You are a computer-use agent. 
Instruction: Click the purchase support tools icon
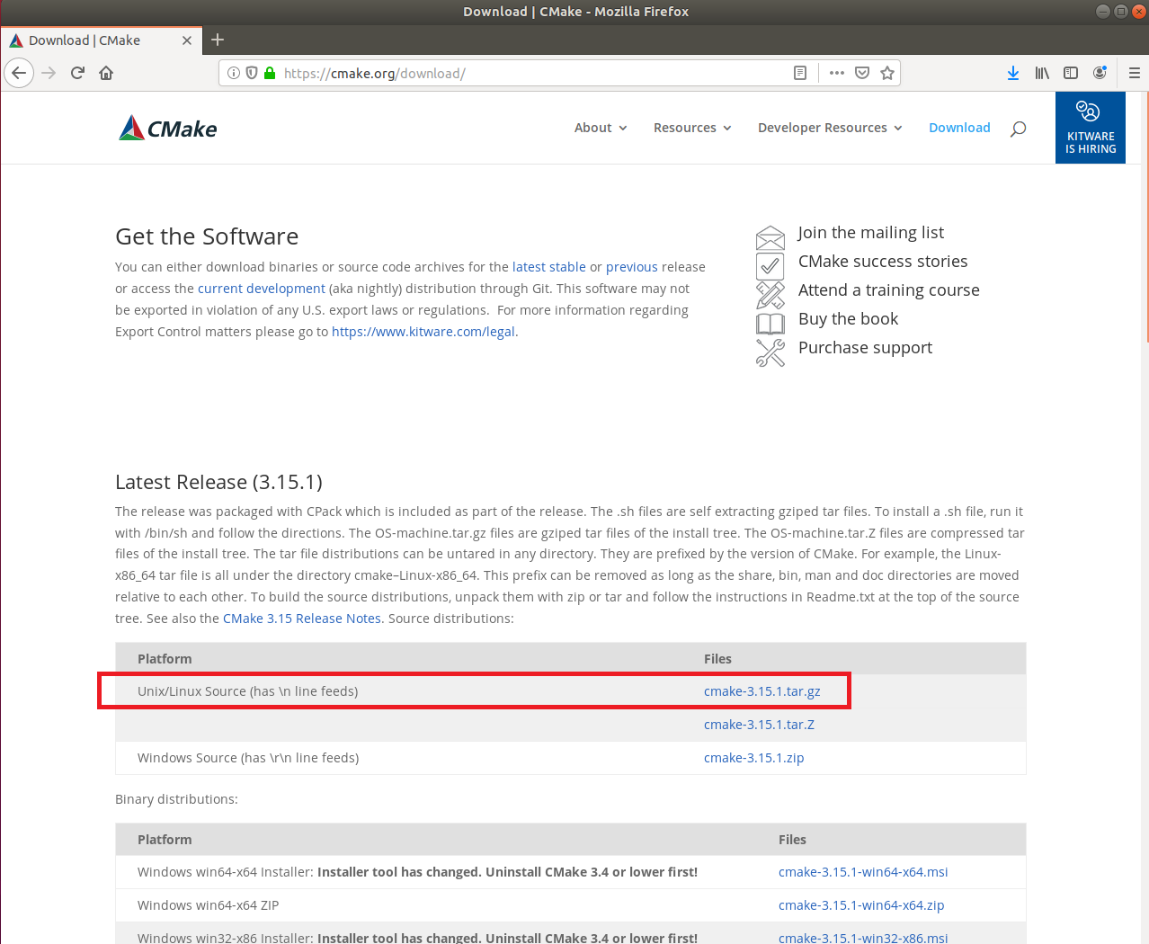[770, 352]
